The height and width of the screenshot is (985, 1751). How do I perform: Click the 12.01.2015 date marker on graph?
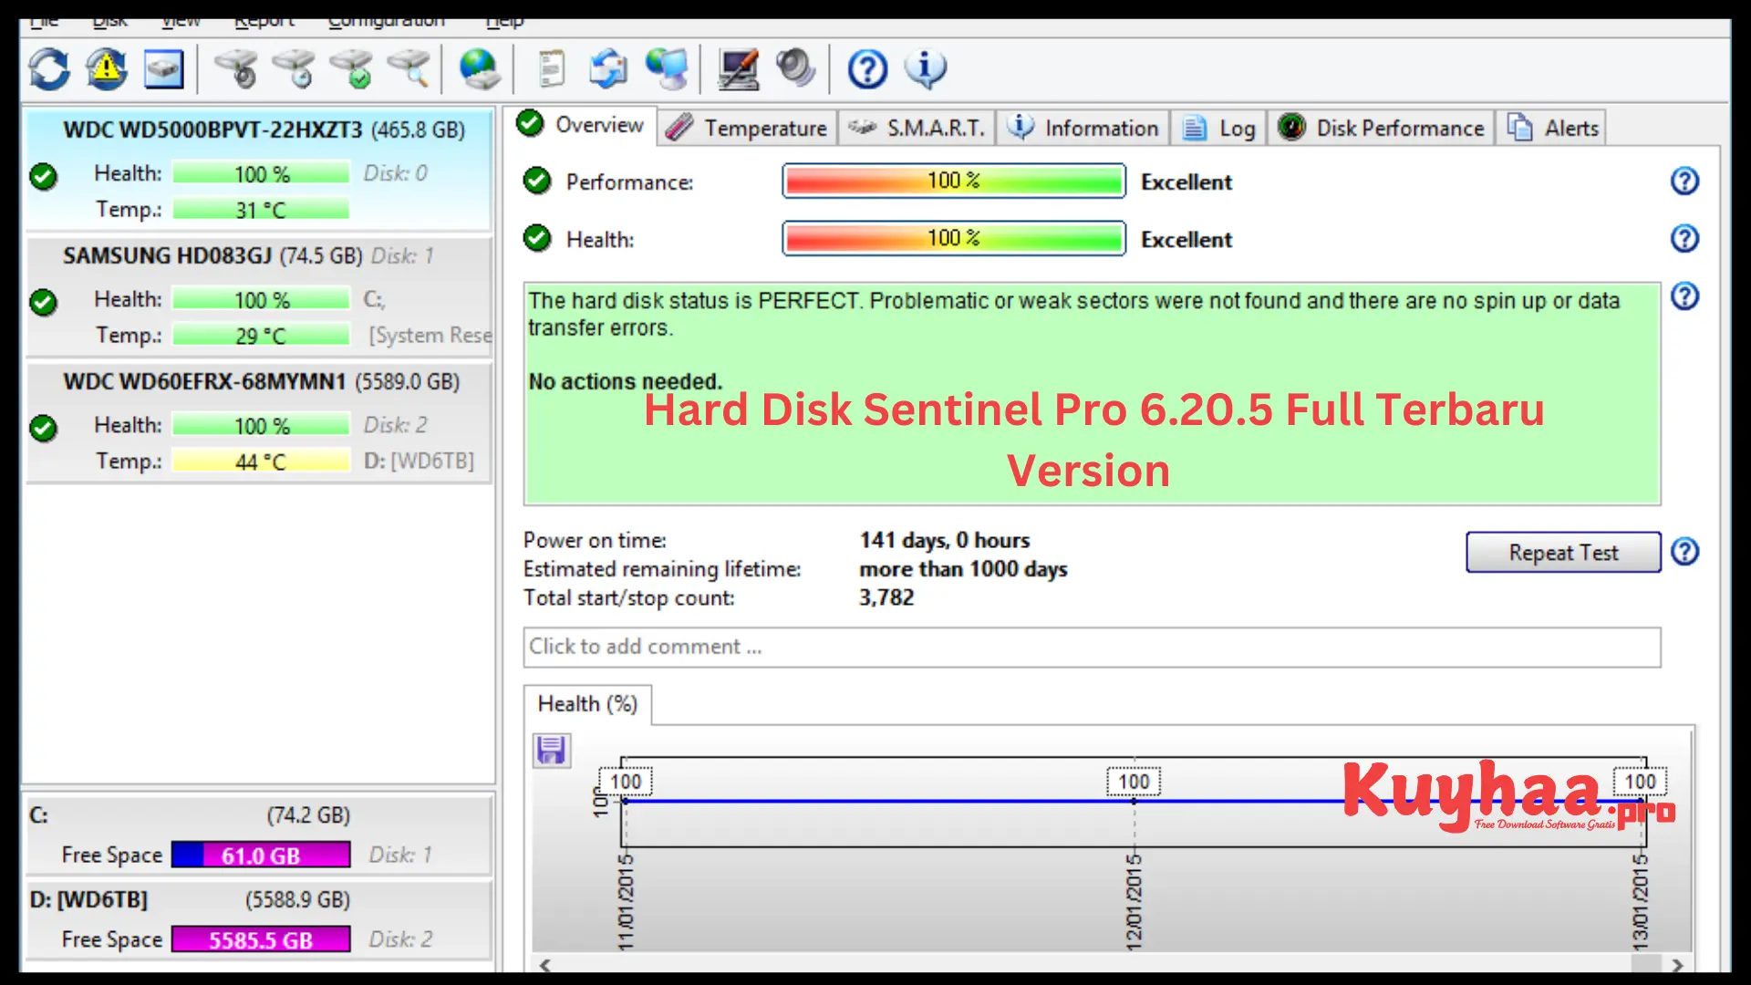pyautogui.click(x=1134, y=902)
